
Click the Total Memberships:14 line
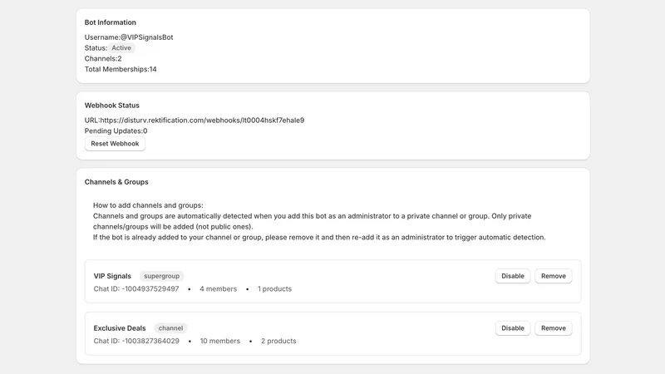tap(121, 69)
